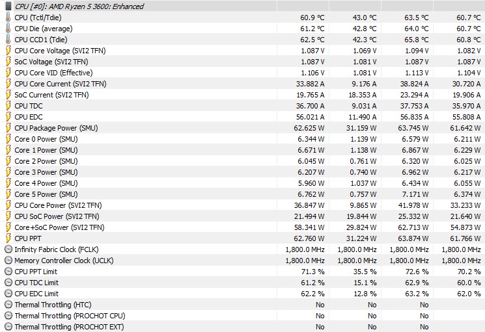Click the 71.3 % CPU PPT Limit value

coord(312,272)
